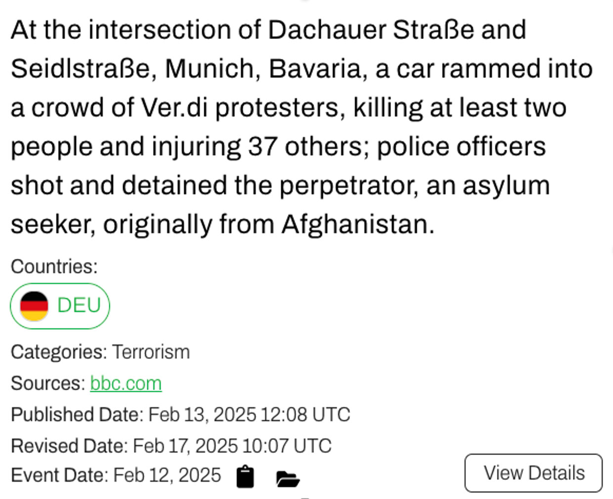Click the word Afghanistan in the description
Viewport: 613px width, 499px height.
(357, 224)
